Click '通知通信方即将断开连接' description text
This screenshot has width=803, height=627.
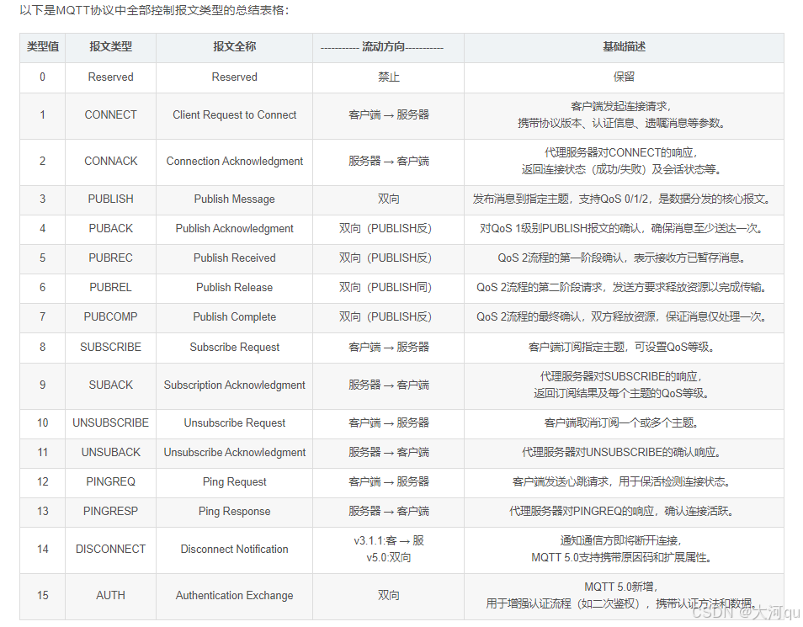619,540
